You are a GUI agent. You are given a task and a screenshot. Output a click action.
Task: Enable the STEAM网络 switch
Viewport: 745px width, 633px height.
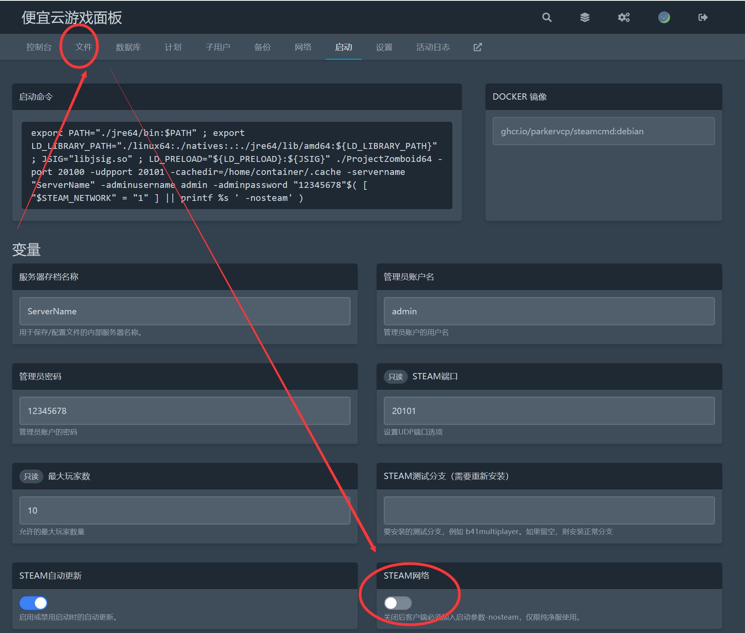click(x=398, y=603)
